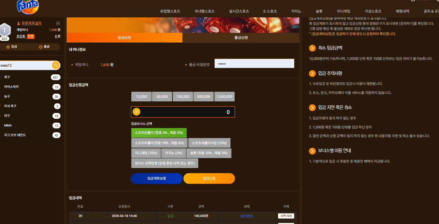The height and width of the screenshot is (224, 439).
Task: Choose the 보너스 선택안함 option
Action: pos(165,163)
